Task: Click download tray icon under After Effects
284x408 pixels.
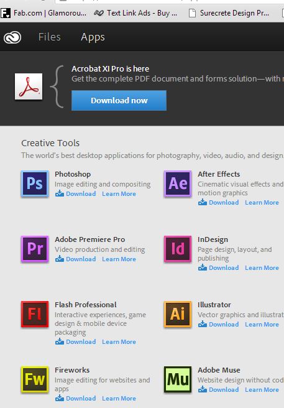Action: tap(203, 202)
